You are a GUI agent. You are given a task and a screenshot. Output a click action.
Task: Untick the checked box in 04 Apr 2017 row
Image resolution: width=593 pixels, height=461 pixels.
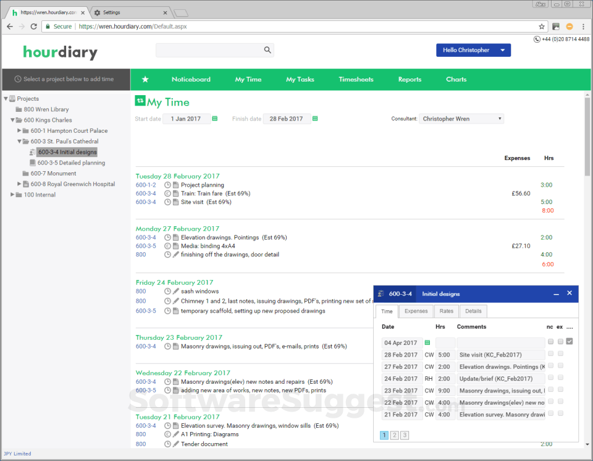pyautogui.click(x=570, y=341)
